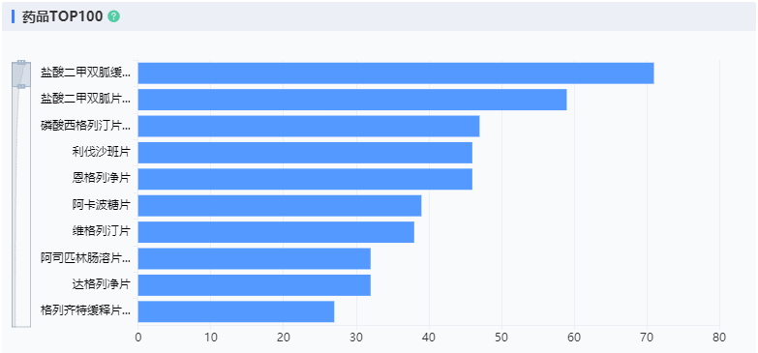This screenshot has width=758, height=353.
Task: Click the 恩格列净片 bar
Action: point(305,180)
